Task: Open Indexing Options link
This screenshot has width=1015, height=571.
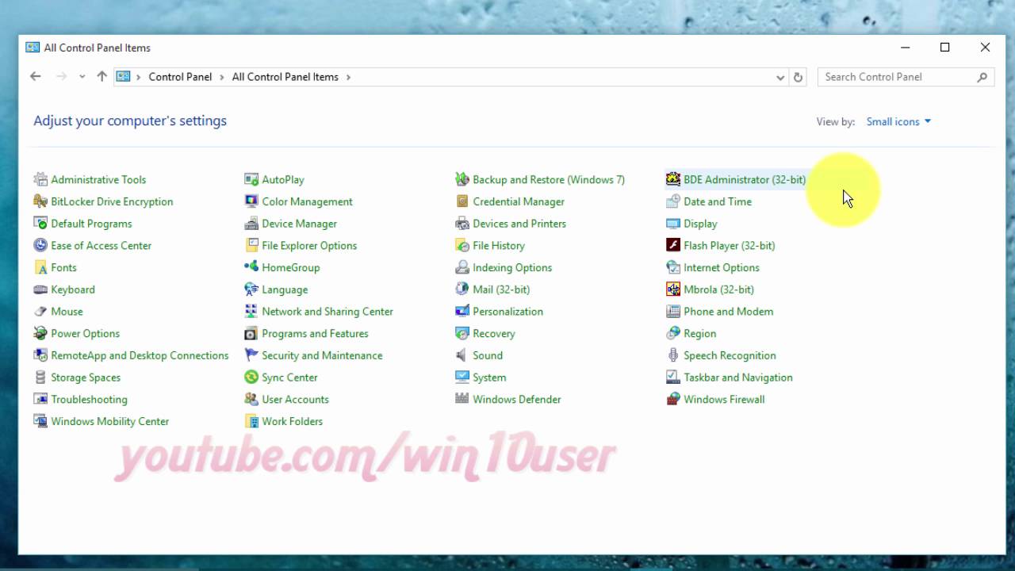Action: 512,268
